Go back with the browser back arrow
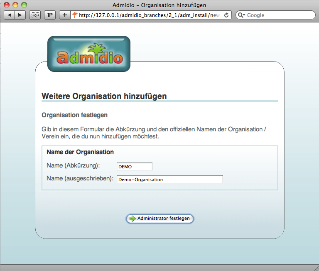The image size is (319, 271). tap(10, 15)
